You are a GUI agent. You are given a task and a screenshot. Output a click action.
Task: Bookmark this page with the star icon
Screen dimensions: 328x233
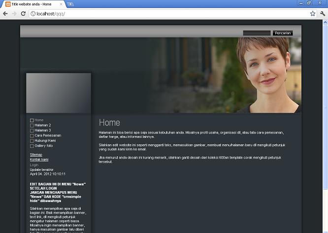click(x=313, y=14)
